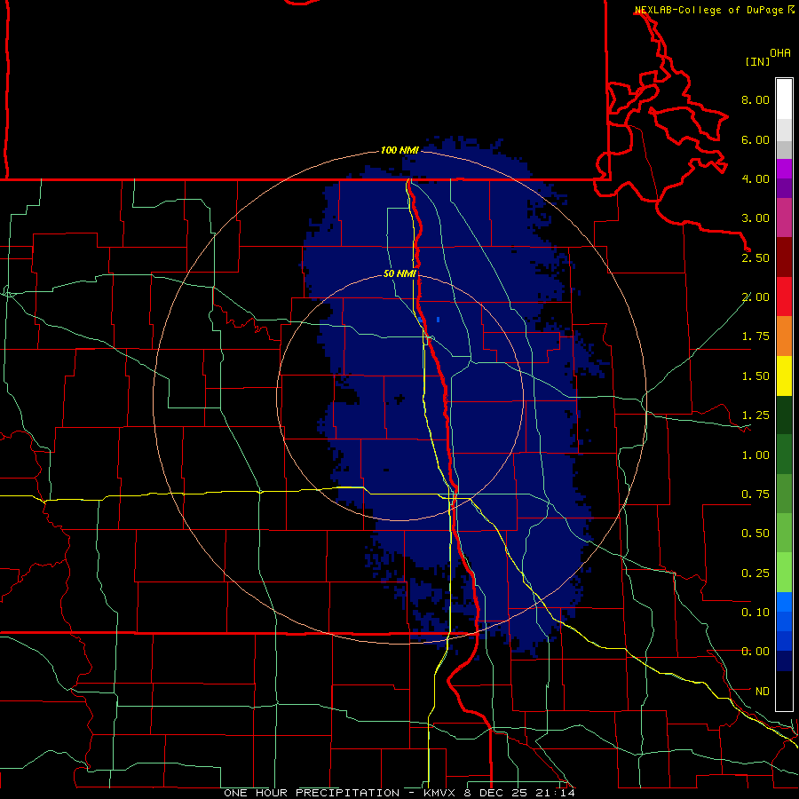Screen dimensions: 799x799
Task: Select the pink swatch beside 3.00
Action: coord(784,218)
